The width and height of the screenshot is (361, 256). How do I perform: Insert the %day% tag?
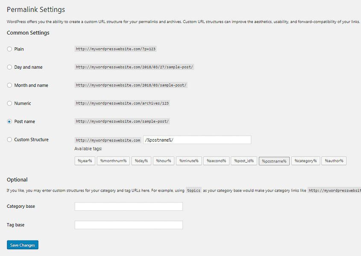[x=141, y=161]
